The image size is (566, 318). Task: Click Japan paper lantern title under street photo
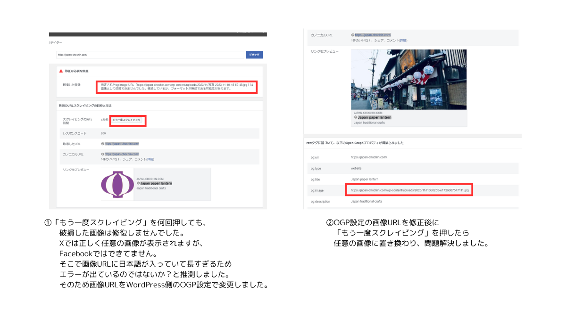click(x=375, y=117)
